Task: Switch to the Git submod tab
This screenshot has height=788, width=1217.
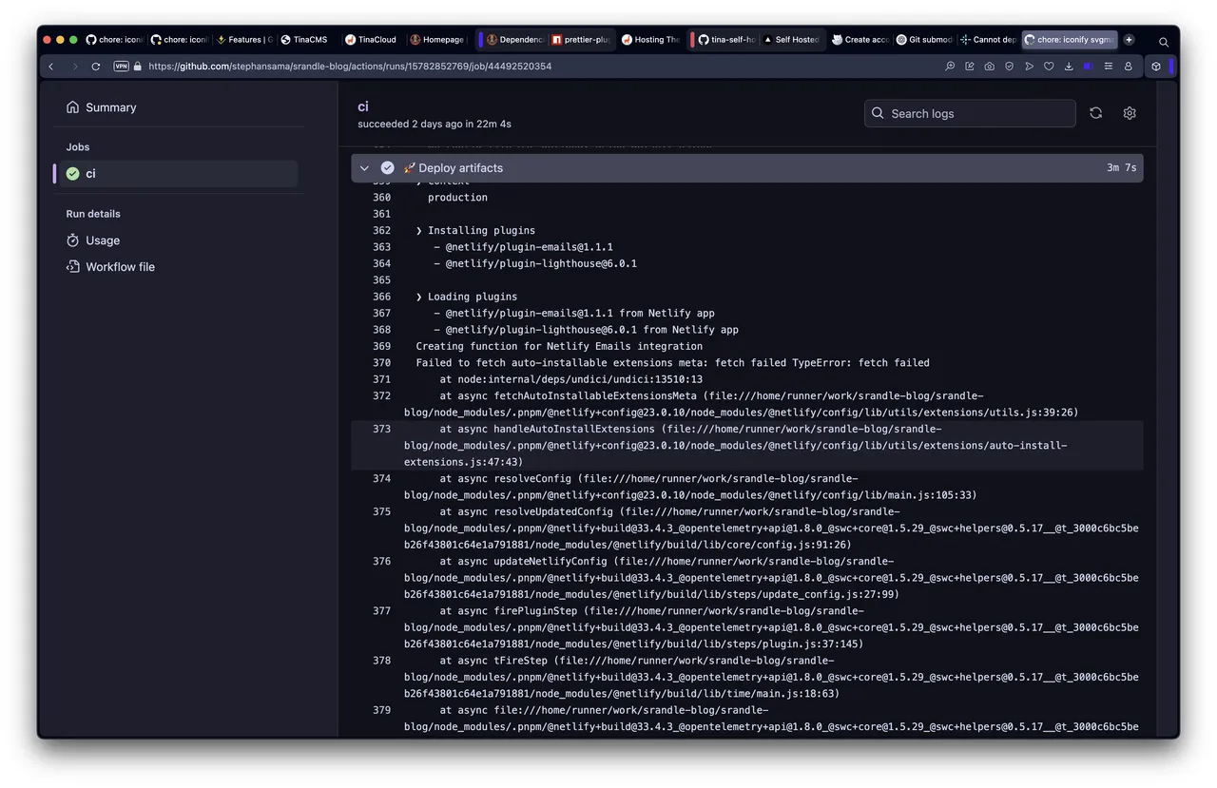Action: click(x=924, y=40)
